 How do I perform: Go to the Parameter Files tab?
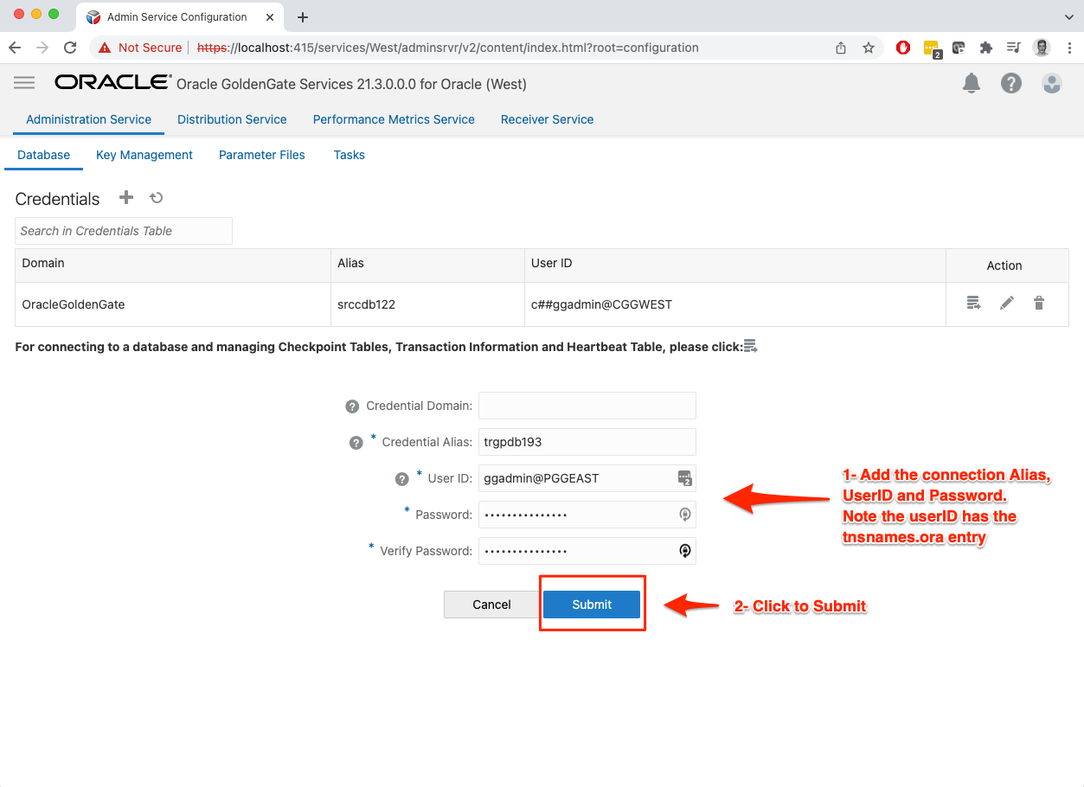[x=261, y=155]
